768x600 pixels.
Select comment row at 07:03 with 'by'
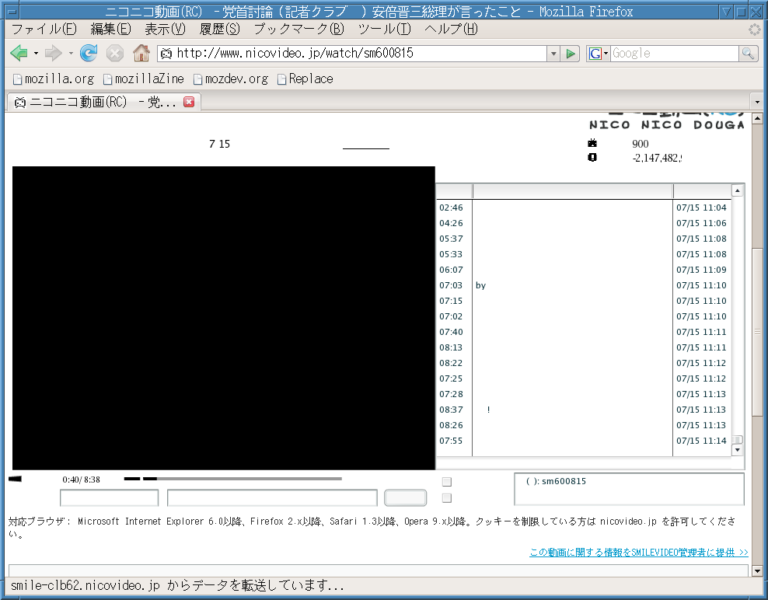coord(583,285)
